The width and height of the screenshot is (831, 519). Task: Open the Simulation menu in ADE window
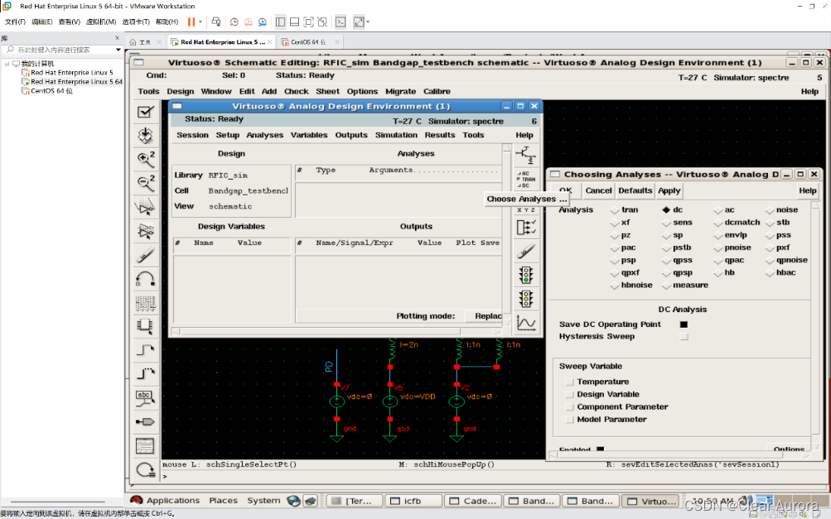coord(396,135)
